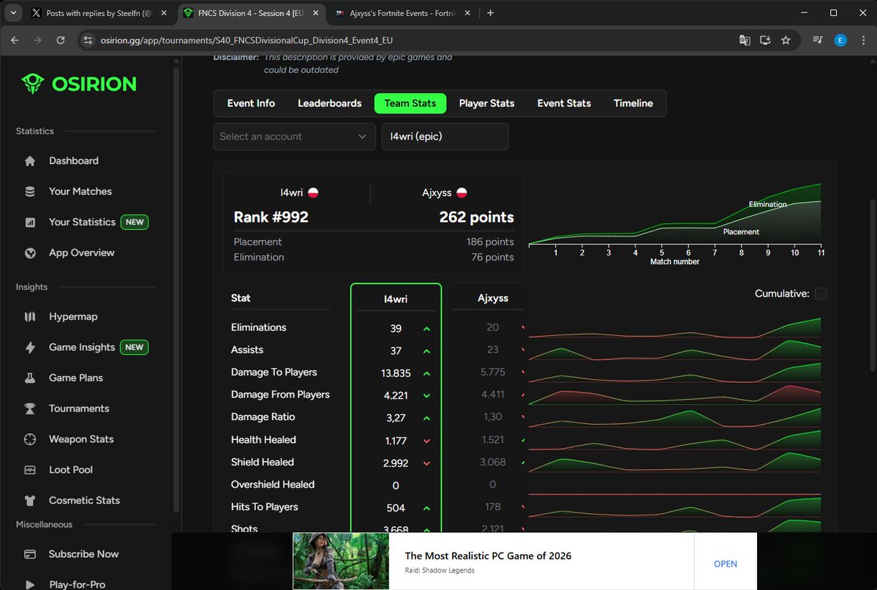877x590 pixels.
Task: Click Tournaments trophy icon
Action: point(30,408)
